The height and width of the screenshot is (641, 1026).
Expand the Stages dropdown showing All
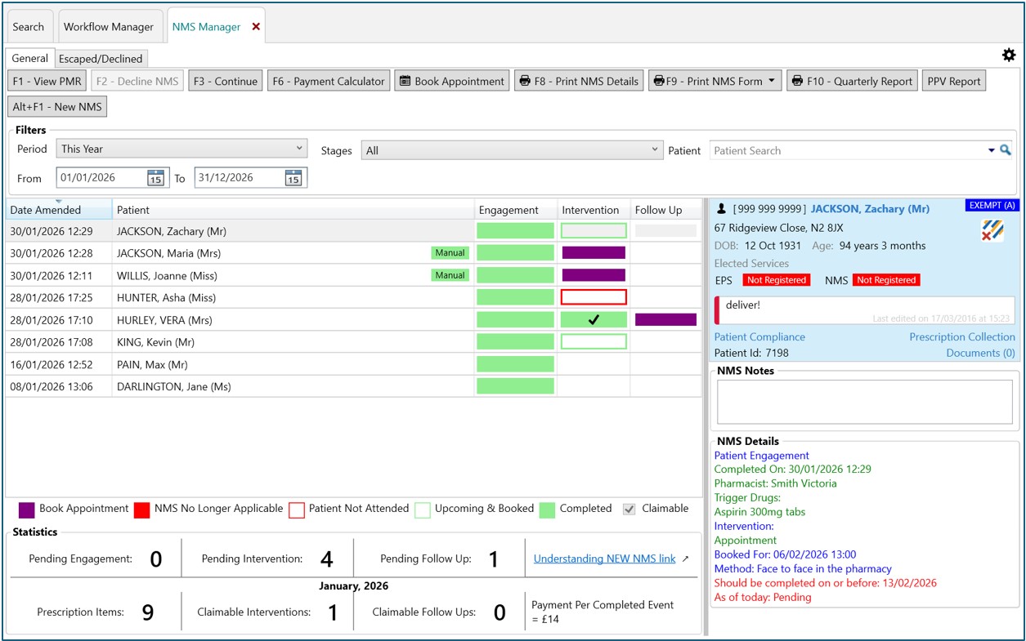tap(512, 150)
